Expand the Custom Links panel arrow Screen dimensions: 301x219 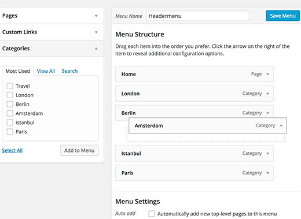click(96, 32)
